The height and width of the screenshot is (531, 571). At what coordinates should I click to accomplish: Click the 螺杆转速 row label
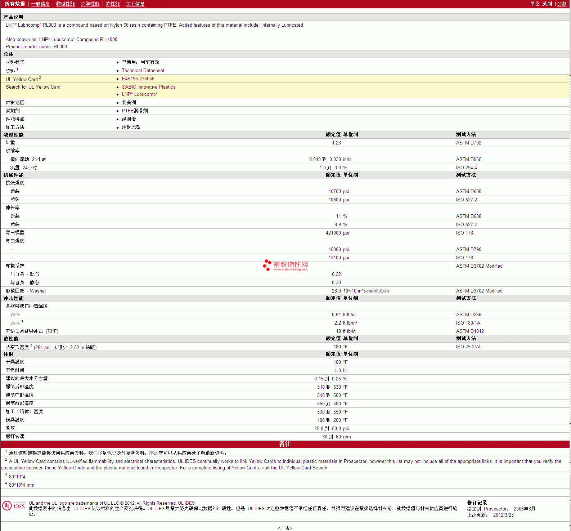coord(15,437)
